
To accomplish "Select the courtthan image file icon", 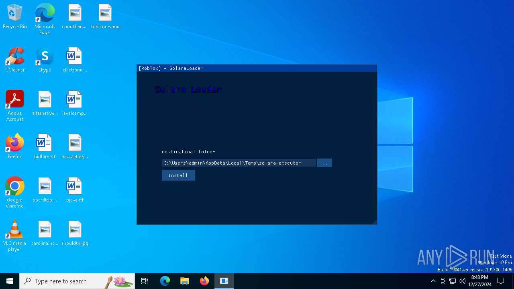I will pos(75,17).
